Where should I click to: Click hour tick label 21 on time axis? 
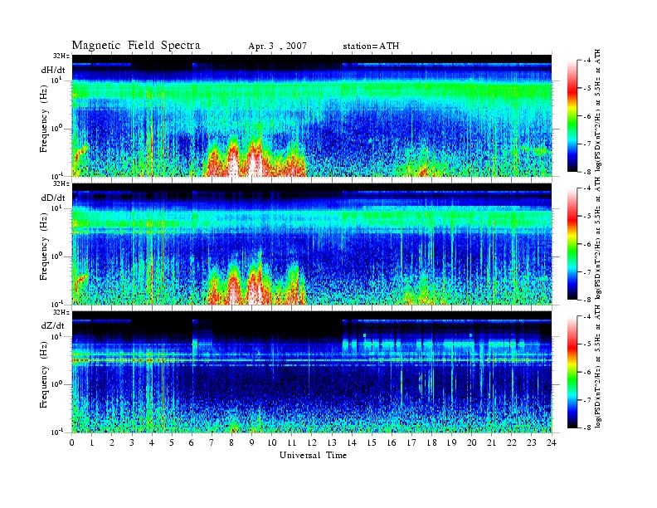[x=491, y=442]
